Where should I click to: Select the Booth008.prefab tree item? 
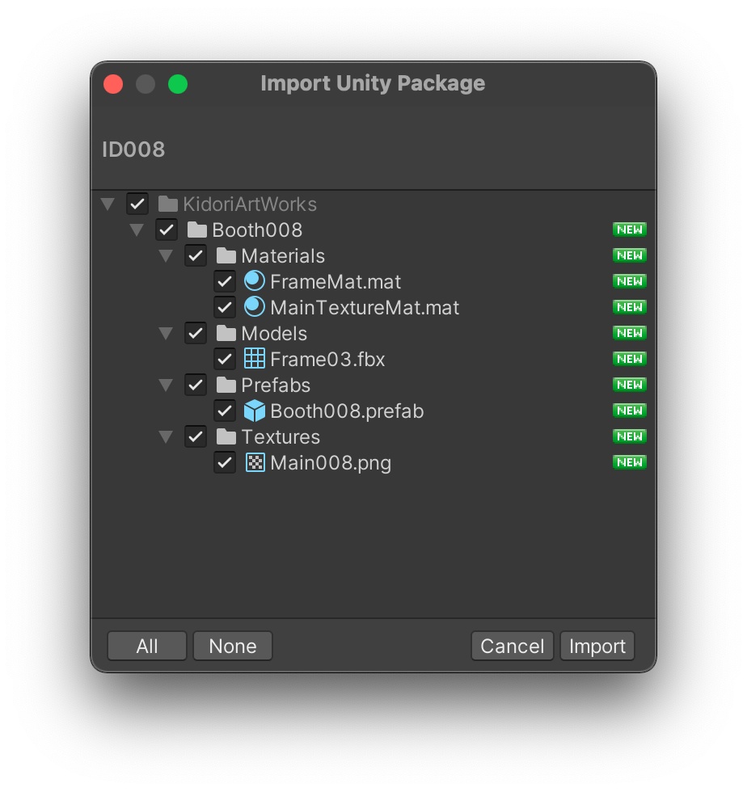pos(347,411)
